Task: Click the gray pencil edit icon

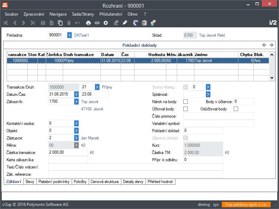Action: (116, 23)
